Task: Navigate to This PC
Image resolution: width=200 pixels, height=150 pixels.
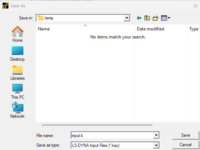Action: click(17, 92)
